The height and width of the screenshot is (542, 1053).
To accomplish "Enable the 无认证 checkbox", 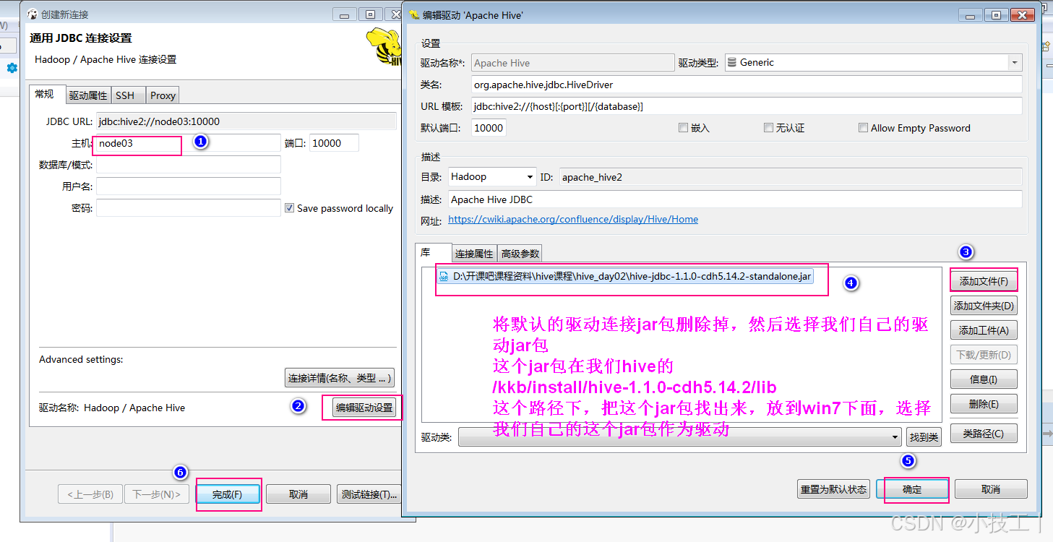I will pos(768,128).
